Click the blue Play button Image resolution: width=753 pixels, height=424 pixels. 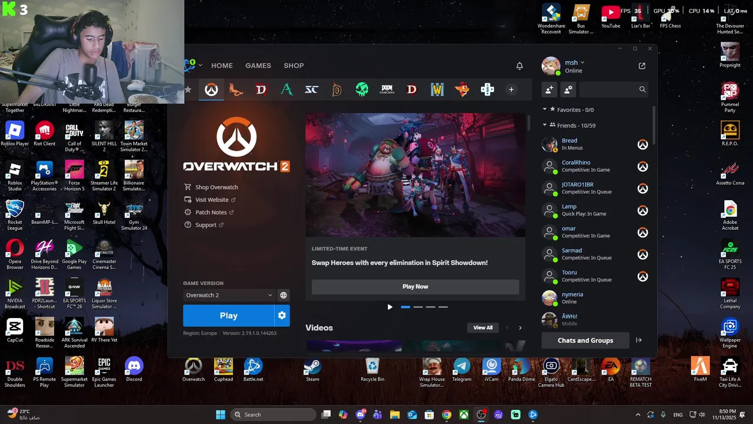click(228, 316)
